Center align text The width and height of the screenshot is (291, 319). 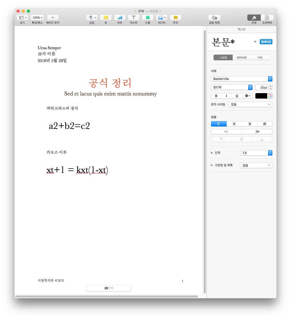tap(234, 124)
